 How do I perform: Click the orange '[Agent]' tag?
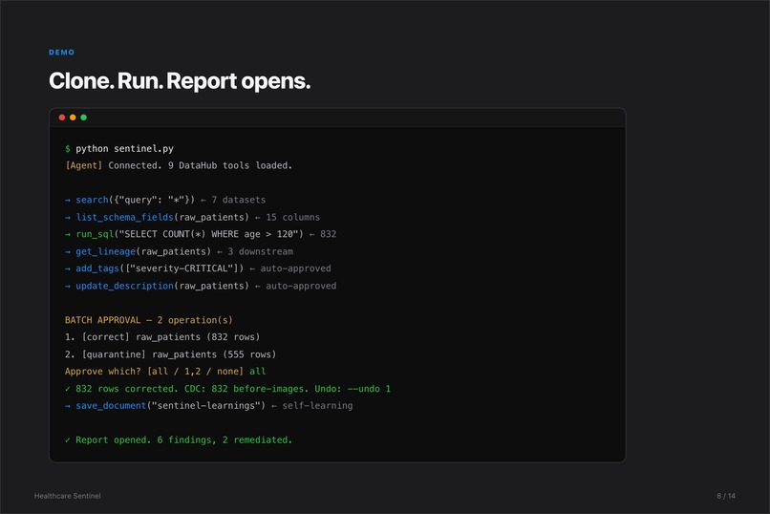(x=83, y=165)
